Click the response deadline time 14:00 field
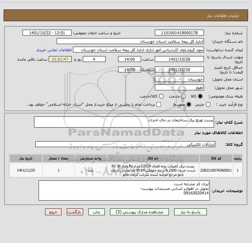 point(130,59)
